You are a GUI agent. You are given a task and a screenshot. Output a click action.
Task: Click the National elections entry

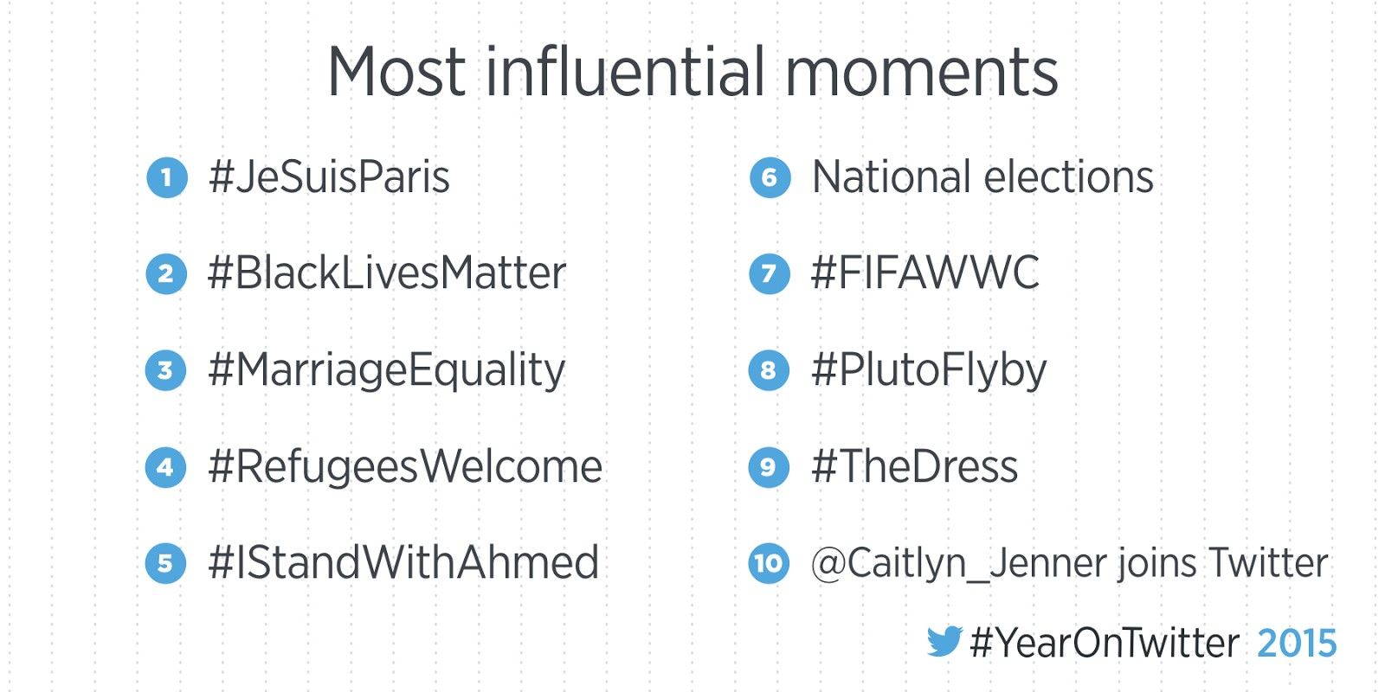click(982, 178)
